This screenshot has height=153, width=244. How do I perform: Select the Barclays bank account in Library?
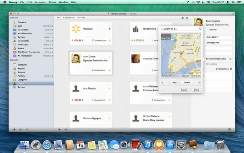(x=21, y=37)
